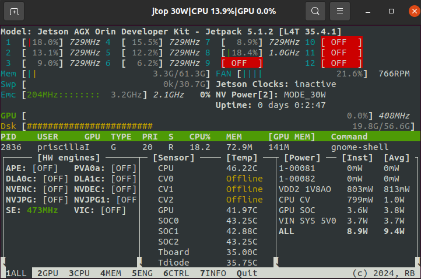Click the jtop window title text
This screenshot has width=421, height=279.
pyautogui.click(x=214, y=11)
